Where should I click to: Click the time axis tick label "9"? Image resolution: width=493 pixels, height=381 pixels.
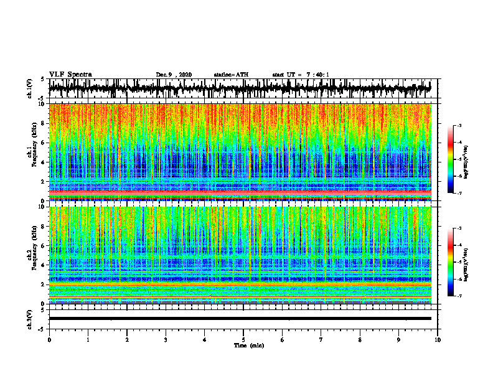[x=398, y=340]
